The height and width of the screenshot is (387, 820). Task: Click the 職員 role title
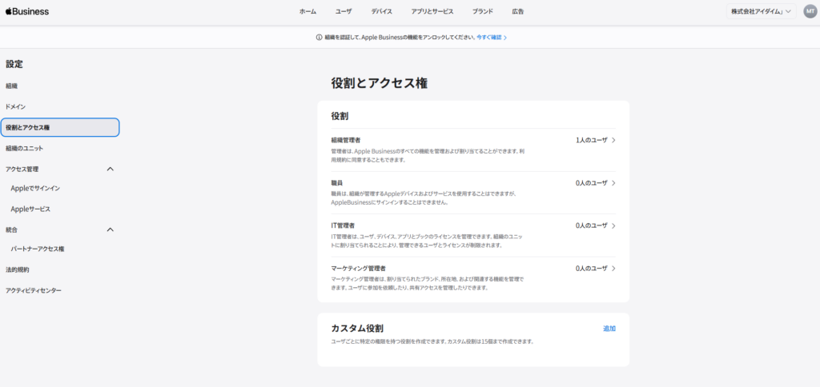pyautogui.click(x=337, y=183)
